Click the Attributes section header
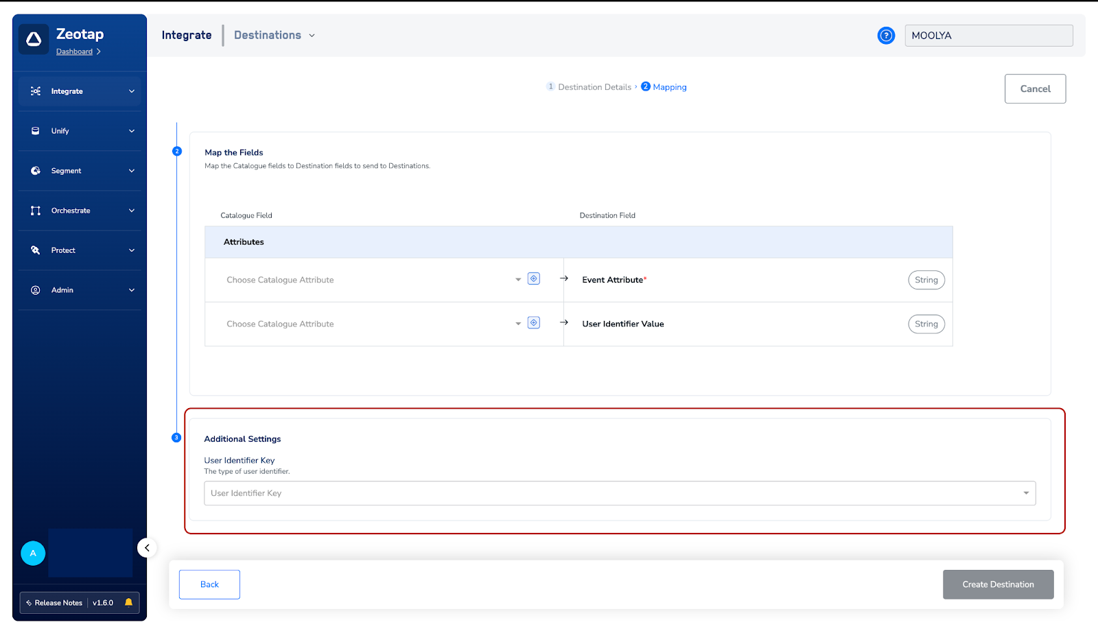 pyautogui.click(x=579, y=242)
